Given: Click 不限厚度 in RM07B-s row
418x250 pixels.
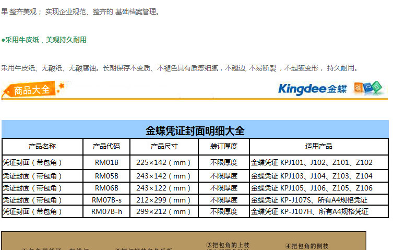Looking at the screenshot, I should [x=224, y=200].
